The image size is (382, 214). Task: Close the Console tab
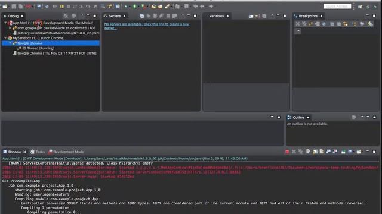tap(24, 152)
